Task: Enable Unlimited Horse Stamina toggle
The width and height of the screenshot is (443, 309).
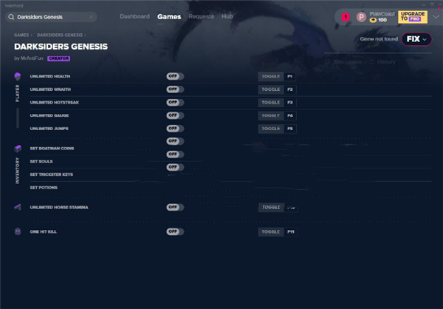Action: pos(175,207)
